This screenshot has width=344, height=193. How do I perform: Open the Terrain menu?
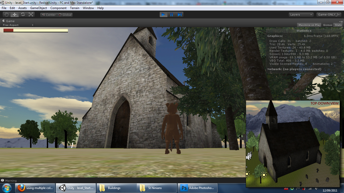coord(75,8)
